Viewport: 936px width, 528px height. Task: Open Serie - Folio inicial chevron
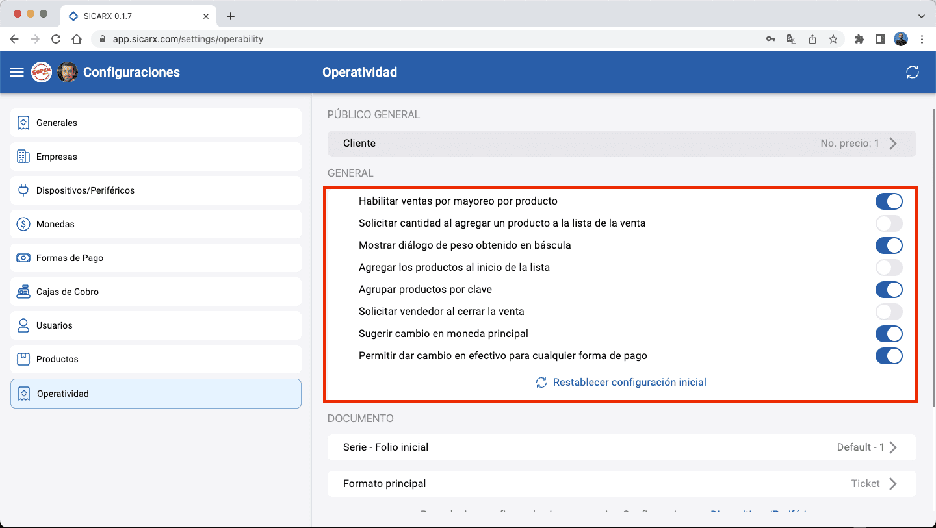(893, 447)
